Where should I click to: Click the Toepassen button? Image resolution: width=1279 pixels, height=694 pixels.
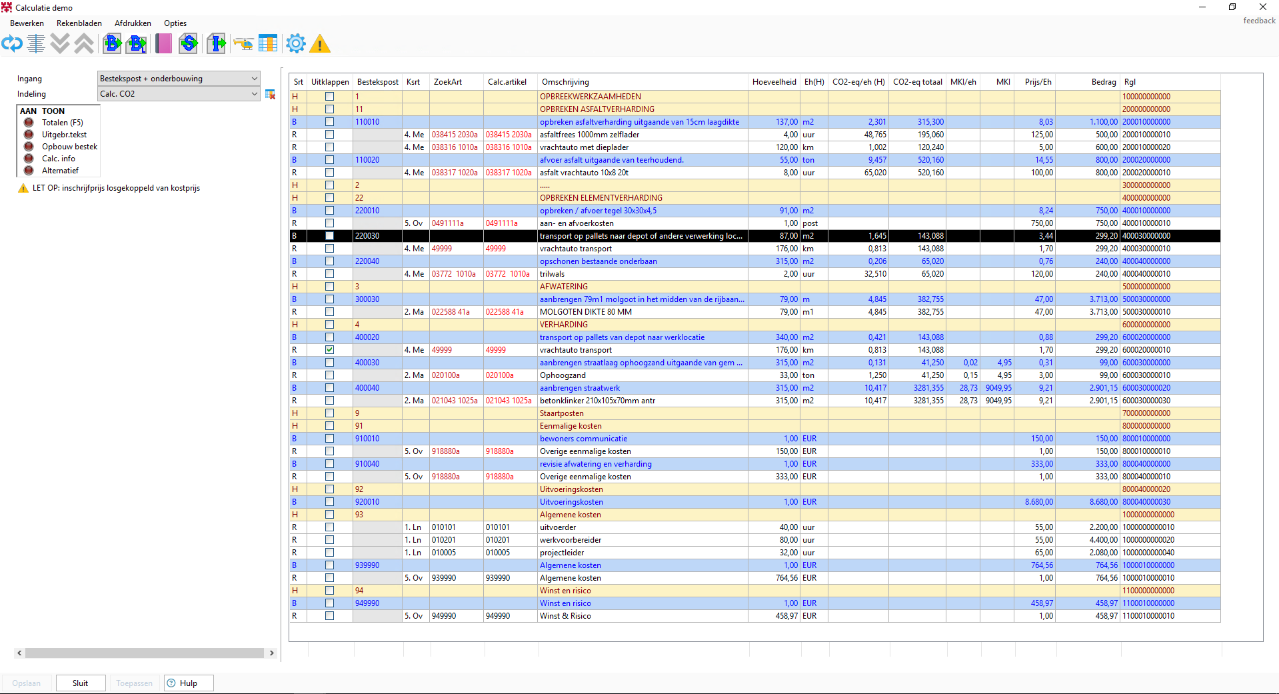click(134, 683)
